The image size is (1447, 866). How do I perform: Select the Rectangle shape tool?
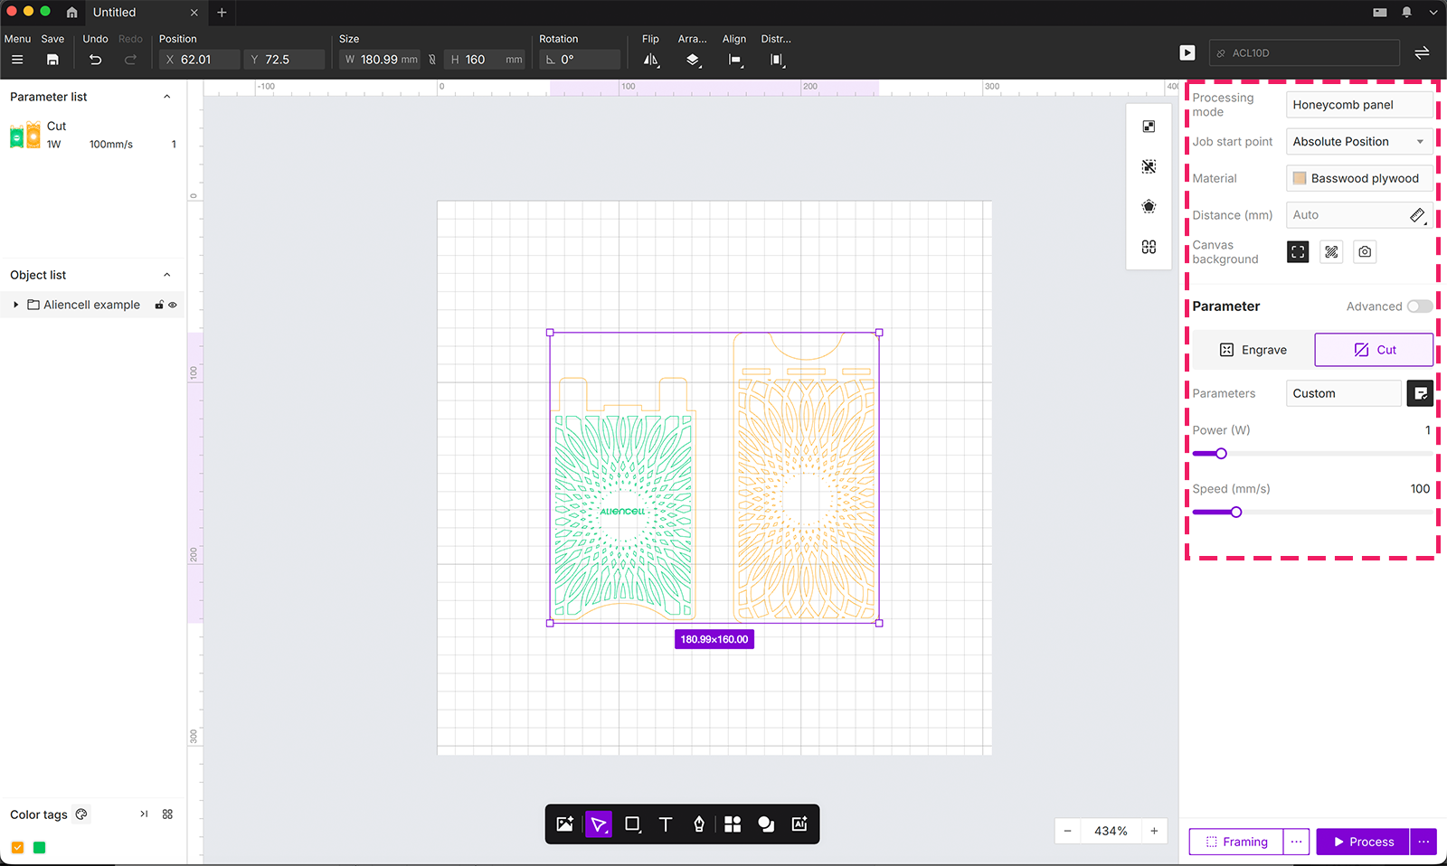(632, 824)
